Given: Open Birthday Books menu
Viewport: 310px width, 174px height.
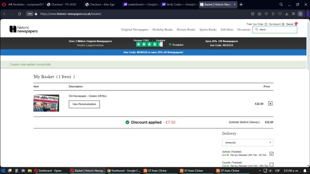Looking at the screenshot, I should [163, 29].
